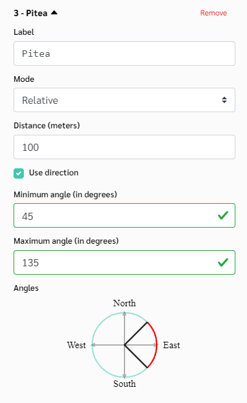
Task: Click the Maximum angle field with 135
Action: (124, 262)
